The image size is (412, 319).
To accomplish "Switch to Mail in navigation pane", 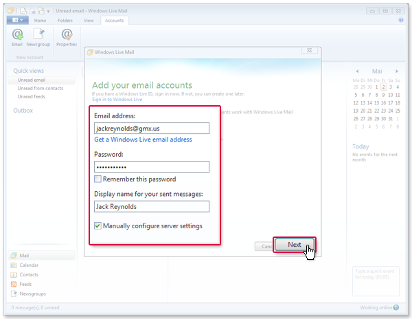I will [42, 255].
